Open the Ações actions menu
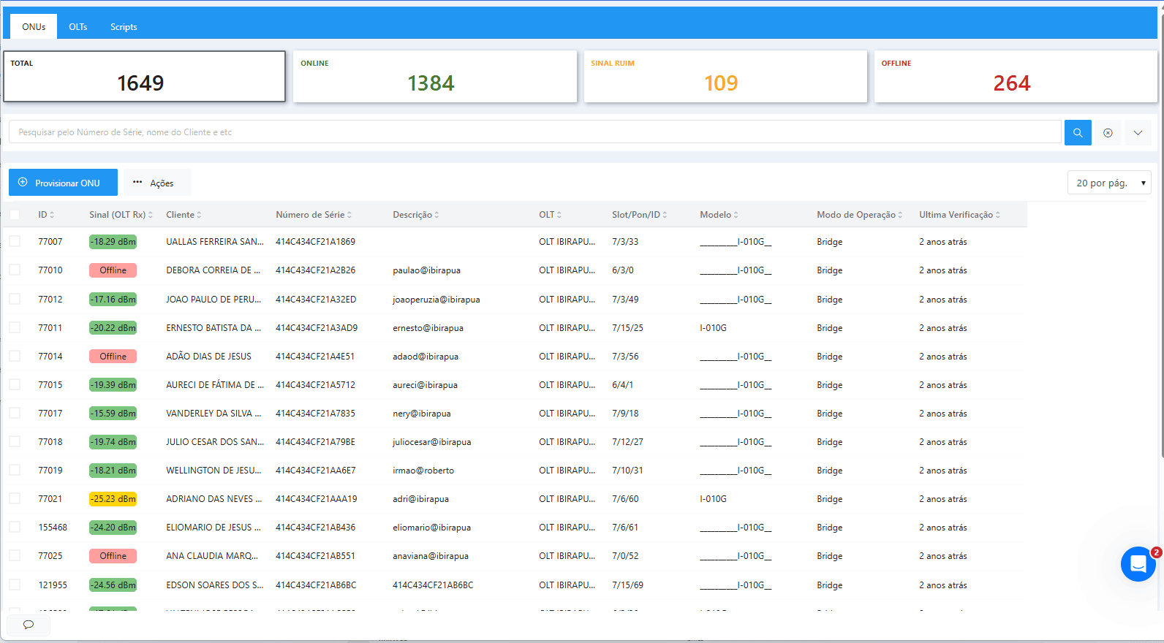The image size is (1164, 643). 156,183
